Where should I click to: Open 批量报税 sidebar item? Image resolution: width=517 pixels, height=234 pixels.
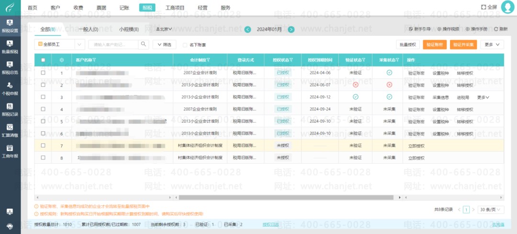[10, 47]
